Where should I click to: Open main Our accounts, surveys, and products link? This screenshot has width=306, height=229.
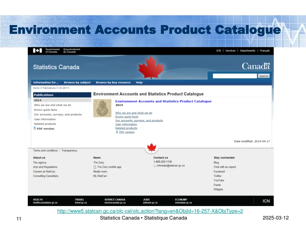(x=139, y=120)
